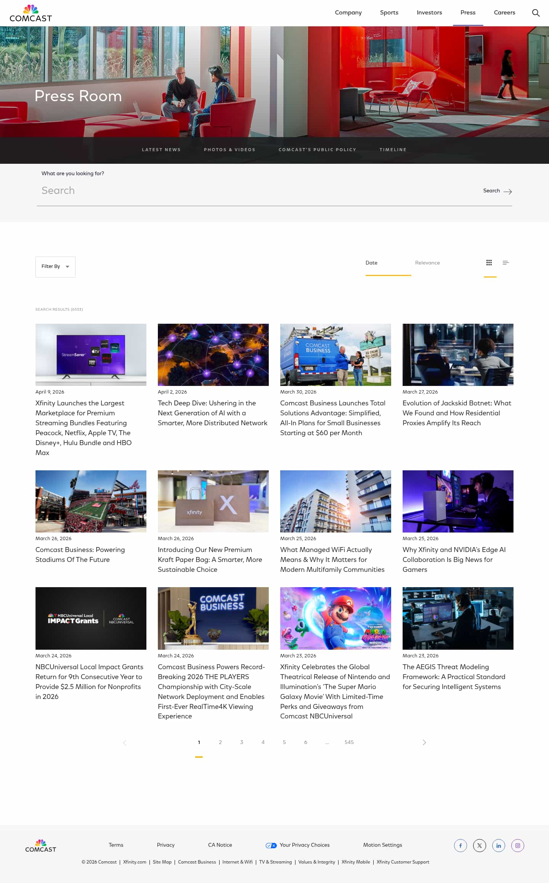Open the site search magnifier icon
This screenshot has width=549, height=883.
536,13
